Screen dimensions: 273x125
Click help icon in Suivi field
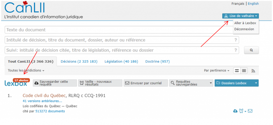[x=235, y=50]
